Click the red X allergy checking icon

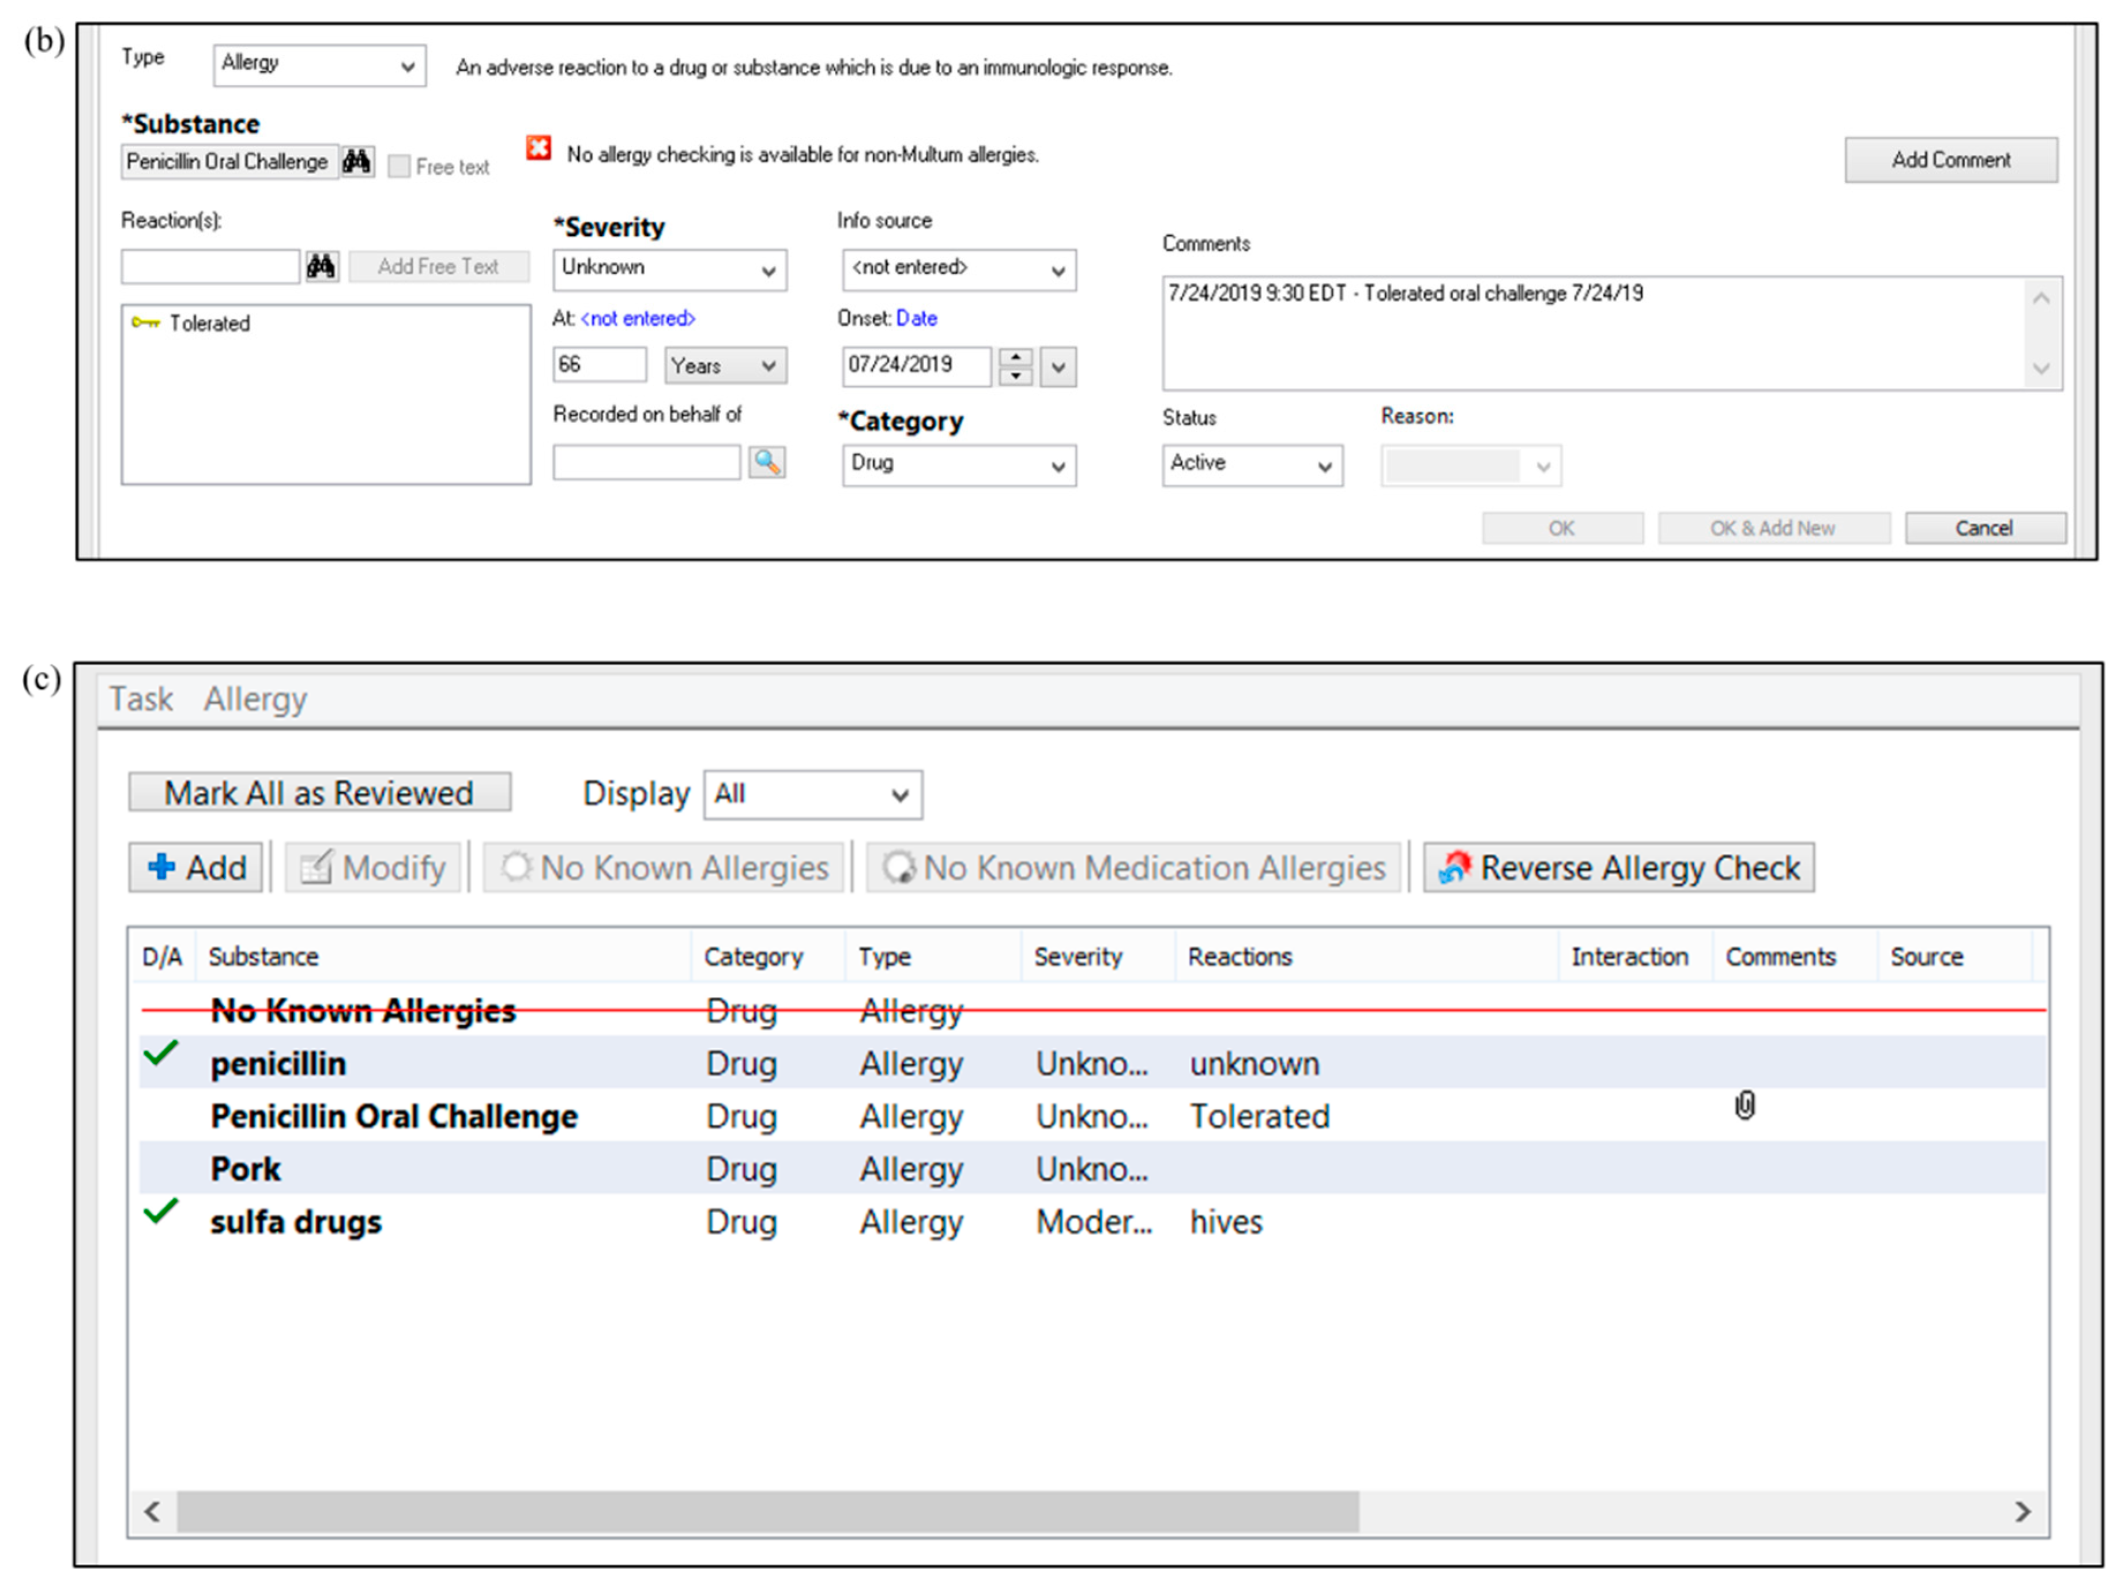[539, 149]
